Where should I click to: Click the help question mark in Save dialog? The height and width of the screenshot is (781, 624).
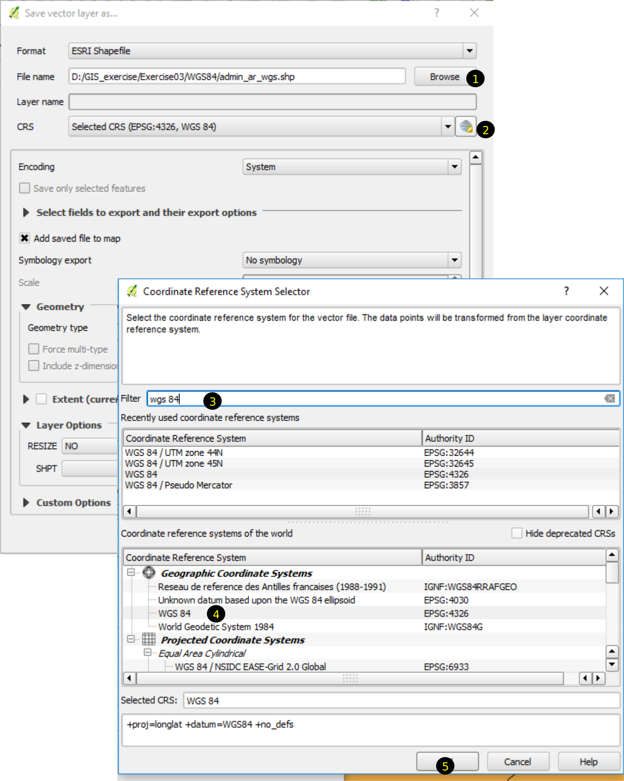437,13
